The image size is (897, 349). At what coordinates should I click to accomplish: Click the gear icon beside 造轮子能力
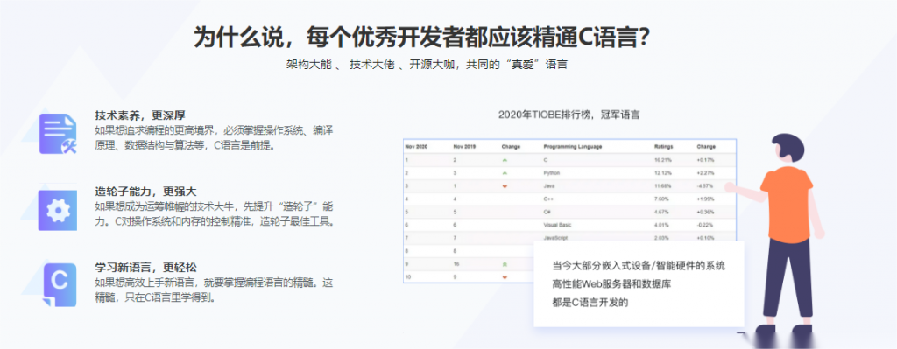58,210
